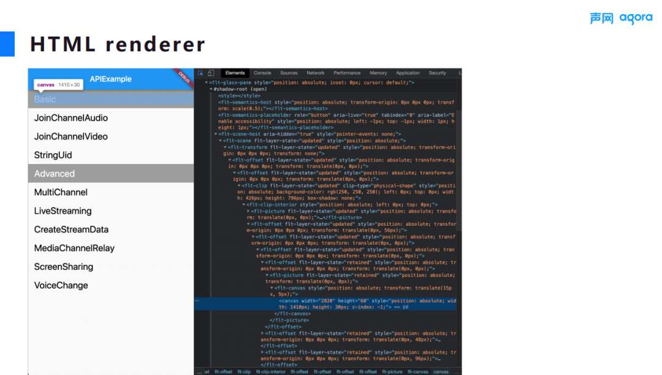Select JoinChannelAudio in the example list

click(110, 118)
